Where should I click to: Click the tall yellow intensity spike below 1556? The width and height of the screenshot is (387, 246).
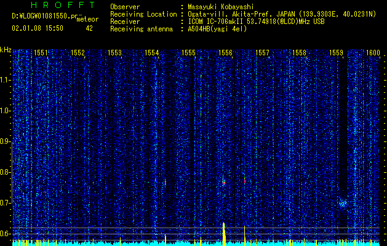(x=224, y=234)
